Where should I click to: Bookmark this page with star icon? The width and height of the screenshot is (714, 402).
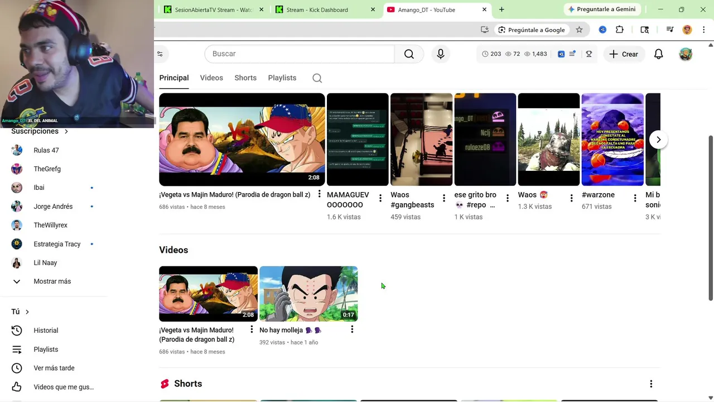pos(579,30)
